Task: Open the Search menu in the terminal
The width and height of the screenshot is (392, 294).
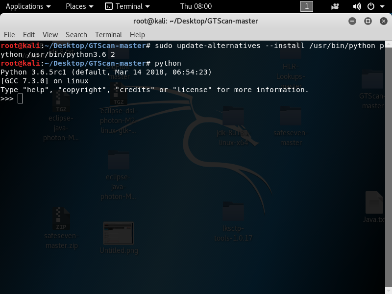Action: (x=76, y=34)
